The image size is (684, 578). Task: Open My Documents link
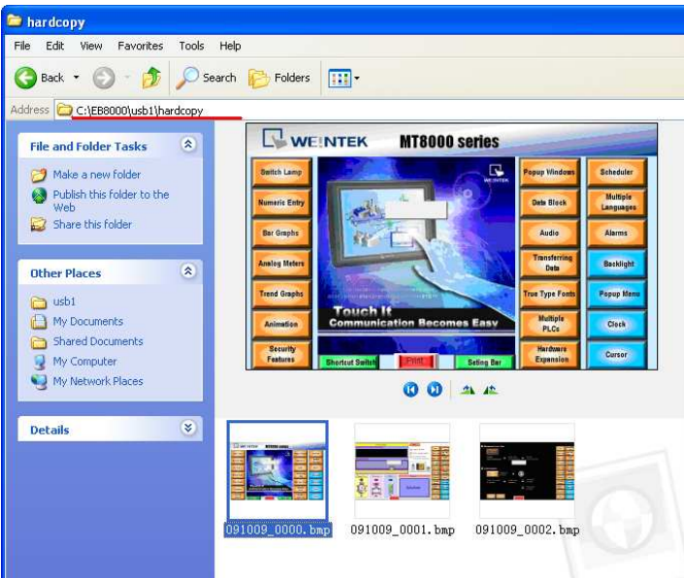(88, 322)
